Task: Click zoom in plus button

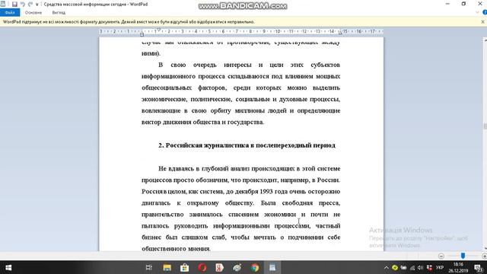Action: tap(484, 256)
